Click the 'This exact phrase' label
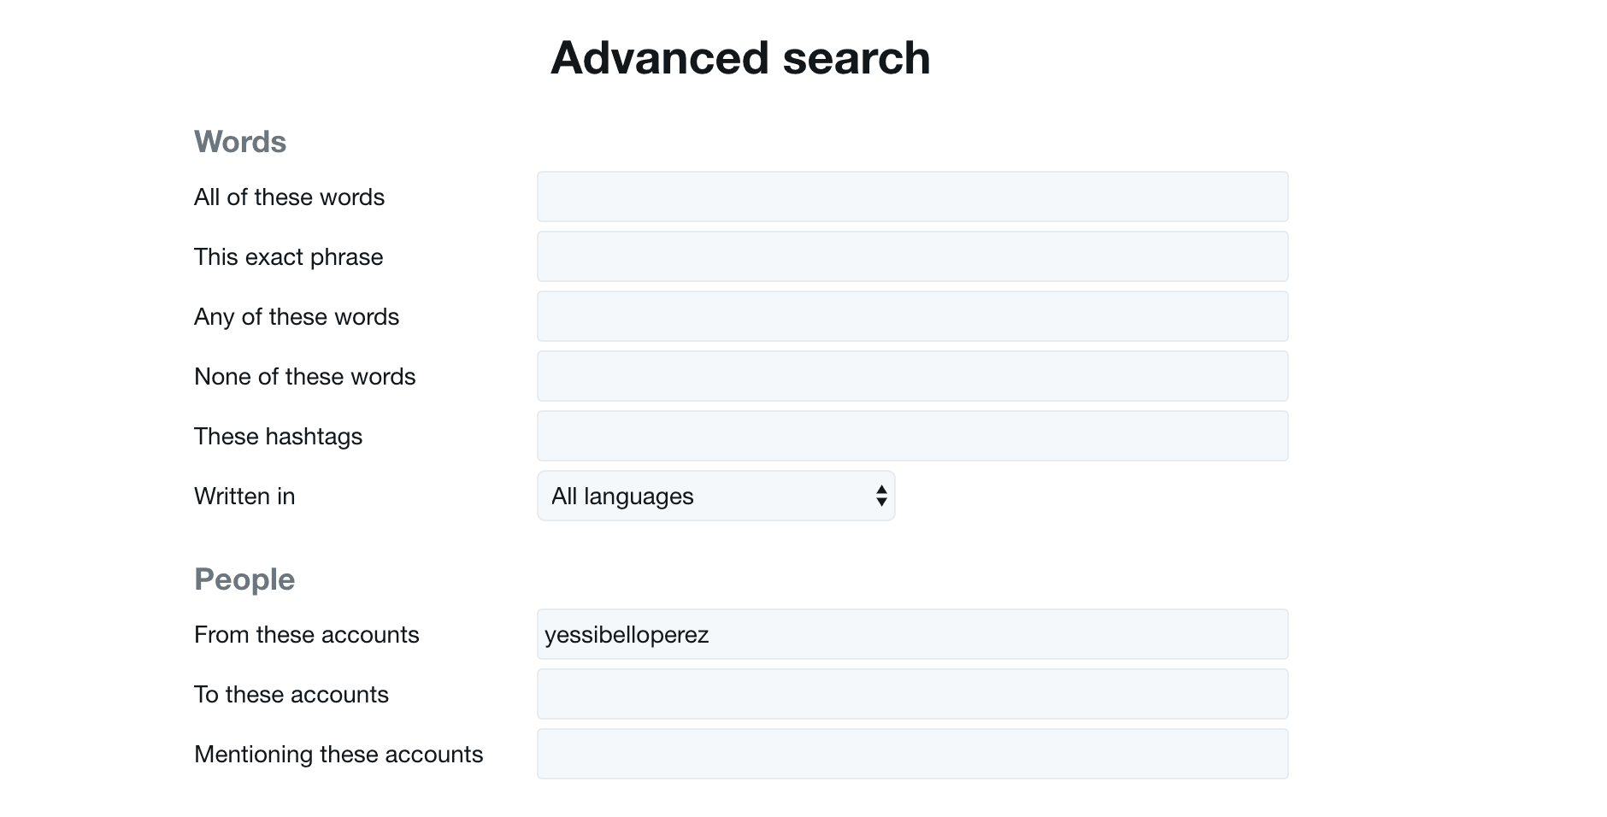Viewport: 1607px width, 817px height. click(x=288, y=257)
